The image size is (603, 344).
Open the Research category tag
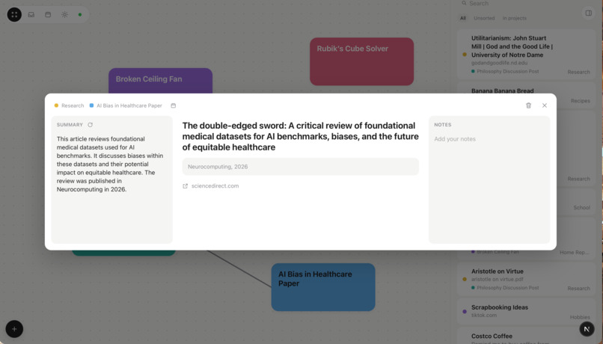(70, 105)
